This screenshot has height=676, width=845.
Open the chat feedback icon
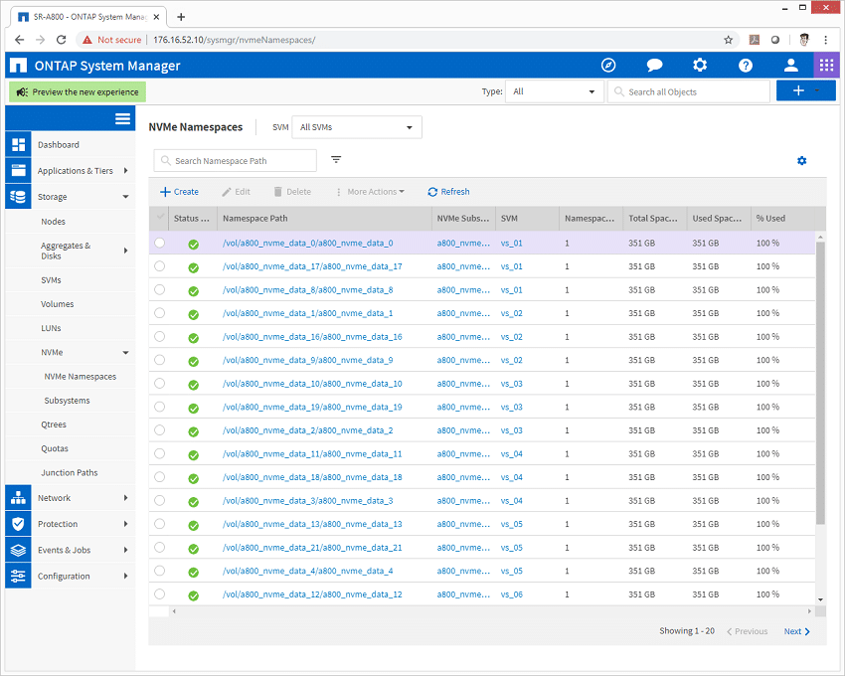point(654,66)
